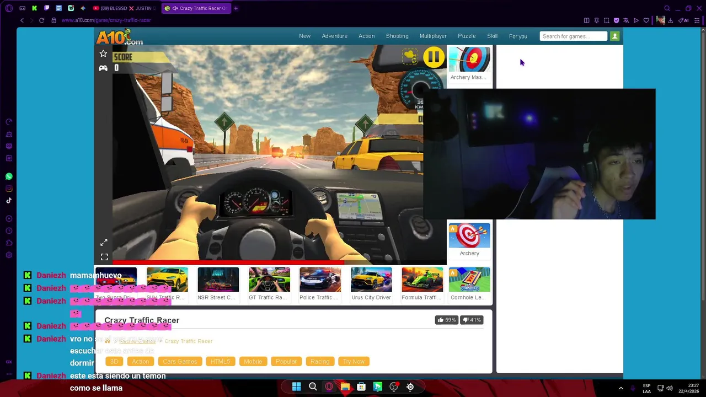Click the HTML5 tag
The height and width of the screenshot is (397, 706).
[x=220, y=361]
